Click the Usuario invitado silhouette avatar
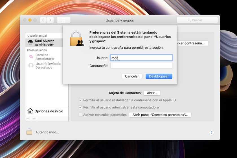 pyautogui.click(x=31, y=65)
